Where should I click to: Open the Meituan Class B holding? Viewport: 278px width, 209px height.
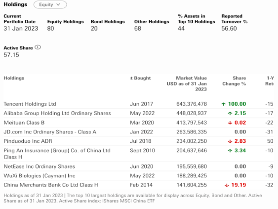pos(24,123)
